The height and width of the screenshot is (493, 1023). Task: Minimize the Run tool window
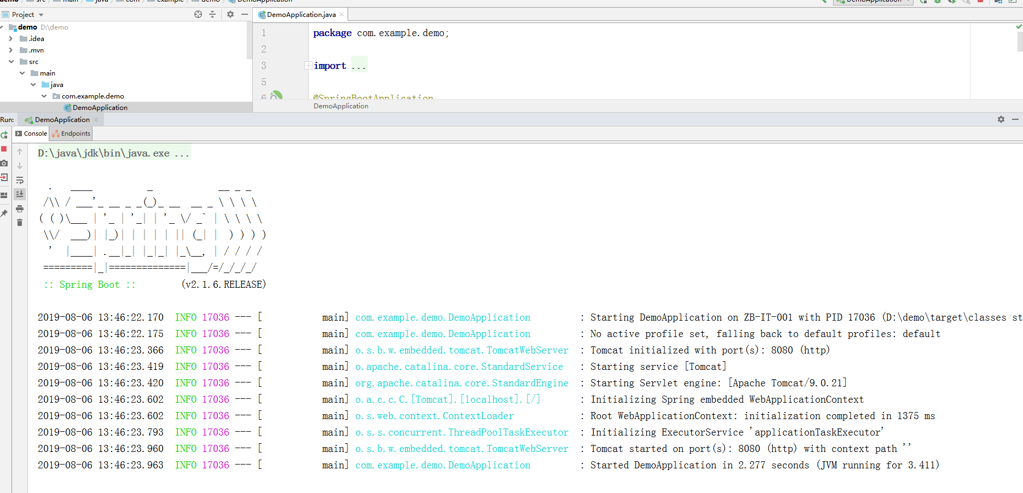click(1015, 119)
